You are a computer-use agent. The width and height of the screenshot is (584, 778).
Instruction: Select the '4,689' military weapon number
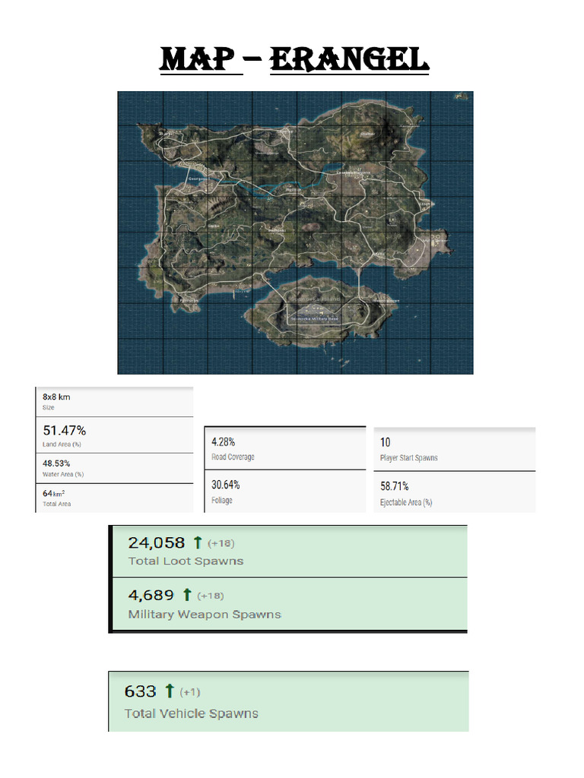point(151,595)
